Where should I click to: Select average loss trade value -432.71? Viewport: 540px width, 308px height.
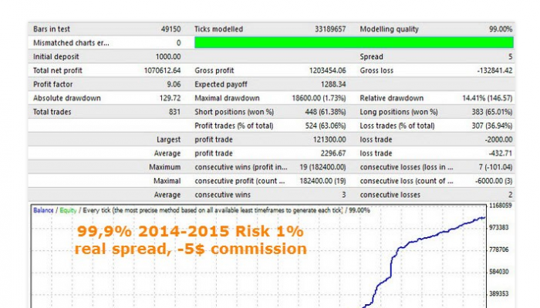coord(501,153)
